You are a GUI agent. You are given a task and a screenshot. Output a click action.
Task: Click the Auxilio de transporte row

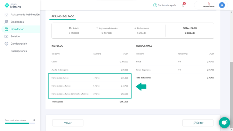90,70
